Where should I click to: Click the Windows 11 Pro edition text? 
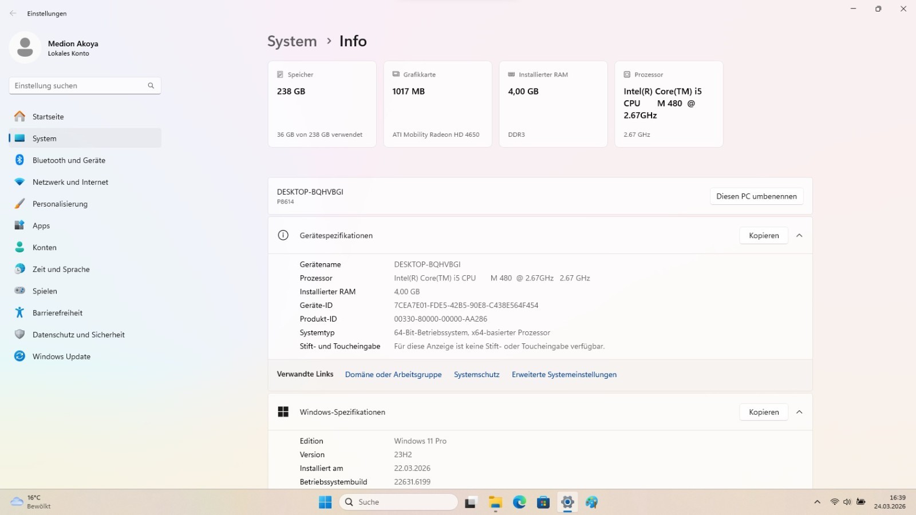(420, 441)
